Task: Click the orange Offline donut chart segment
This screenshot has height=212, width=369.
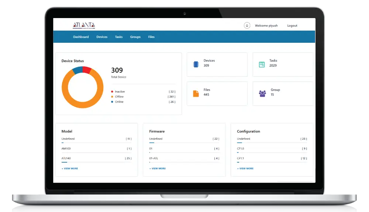Action: point(82,105)
